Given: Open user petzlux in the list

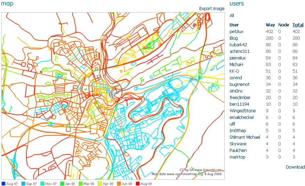Looking at the screenshot, I should tap(236, 32).
